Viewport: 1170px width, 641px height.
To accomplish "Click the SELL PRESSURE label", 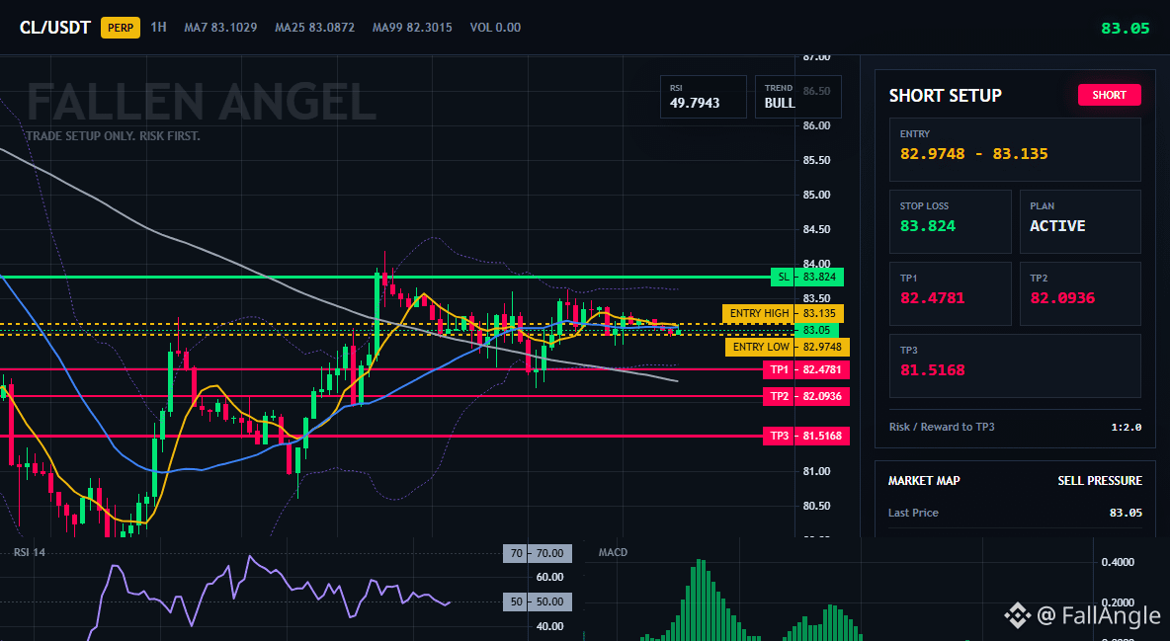I will coord(1099,481).
